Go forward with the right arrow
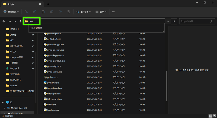The image size is (217, 118). 10,21
